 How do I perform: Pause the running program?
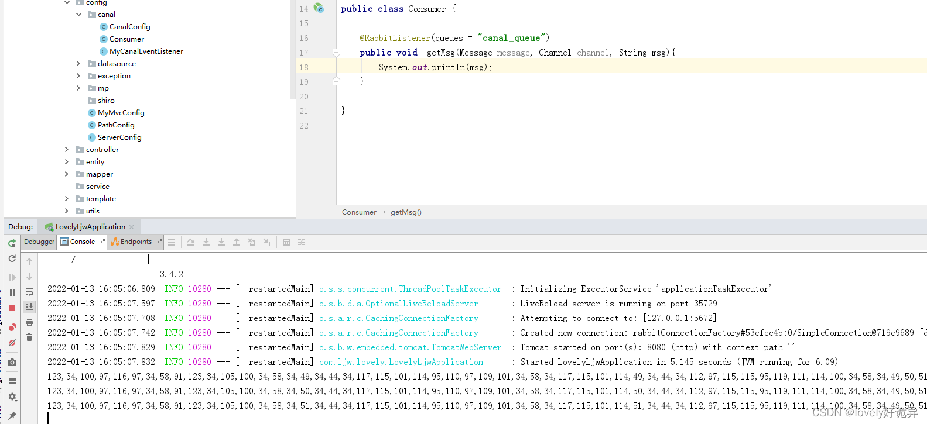[12, 292]
